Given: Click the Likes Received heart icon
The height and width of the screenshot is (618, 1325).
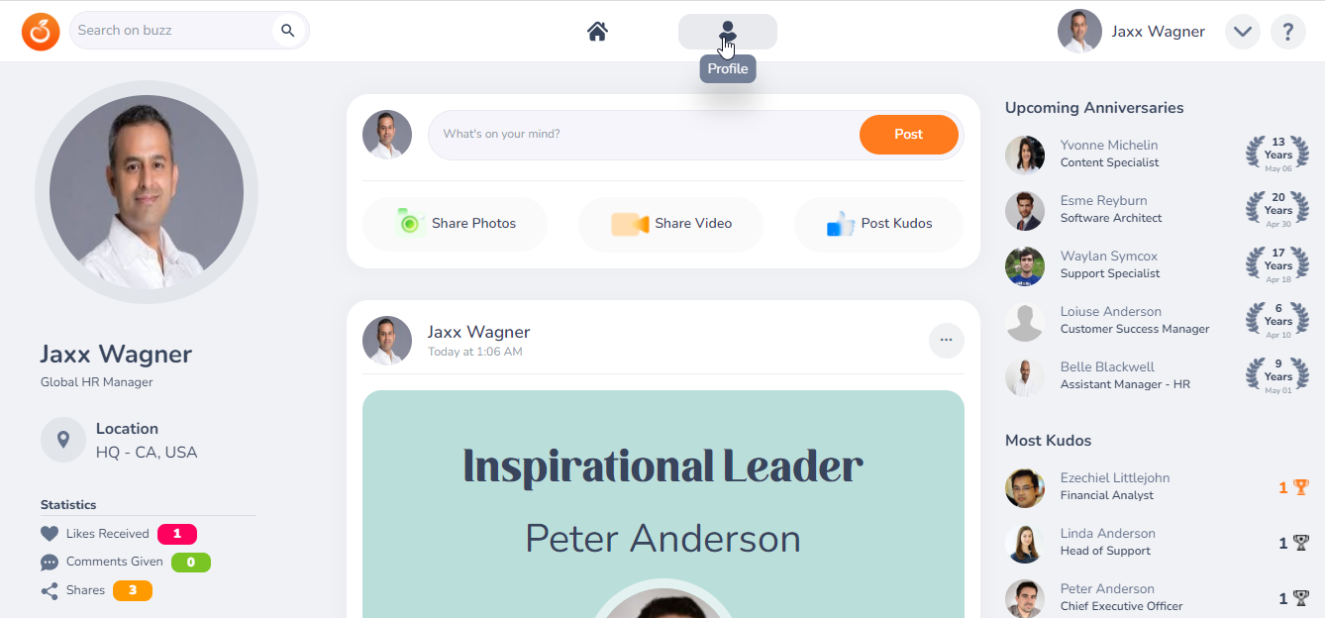Looking at the screenshot, I should tap(50, 534).
